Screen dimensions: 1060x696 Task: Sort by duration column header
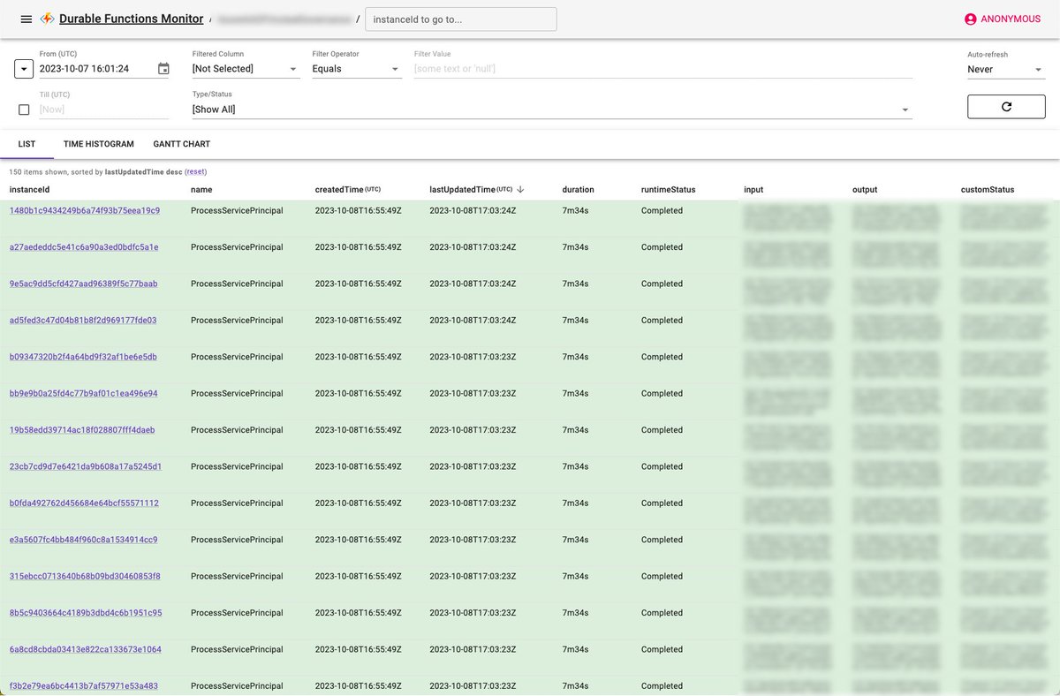click(x=578, y=189)
